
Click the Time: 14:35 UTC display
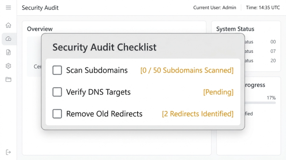(x=263, y=7)
